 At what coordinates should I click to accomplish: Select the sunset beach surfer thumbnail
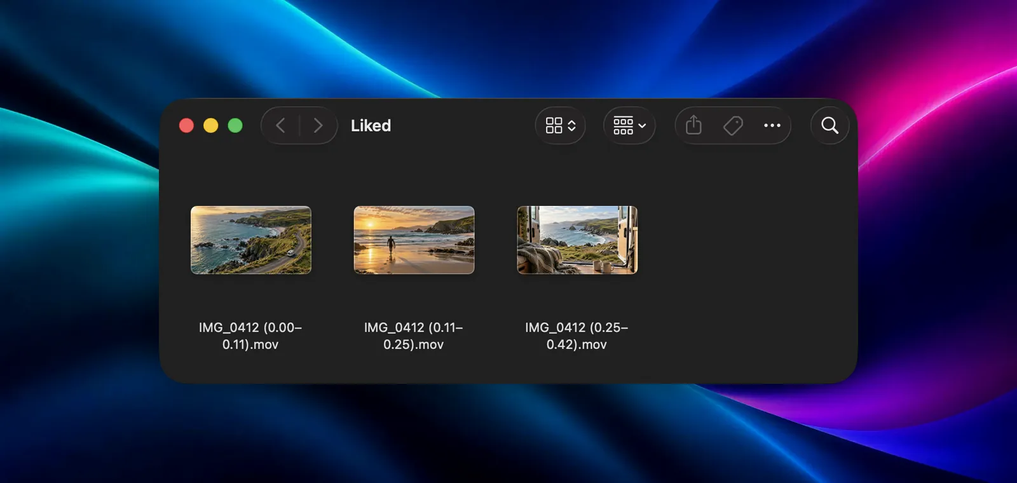(x=414, y=240)
